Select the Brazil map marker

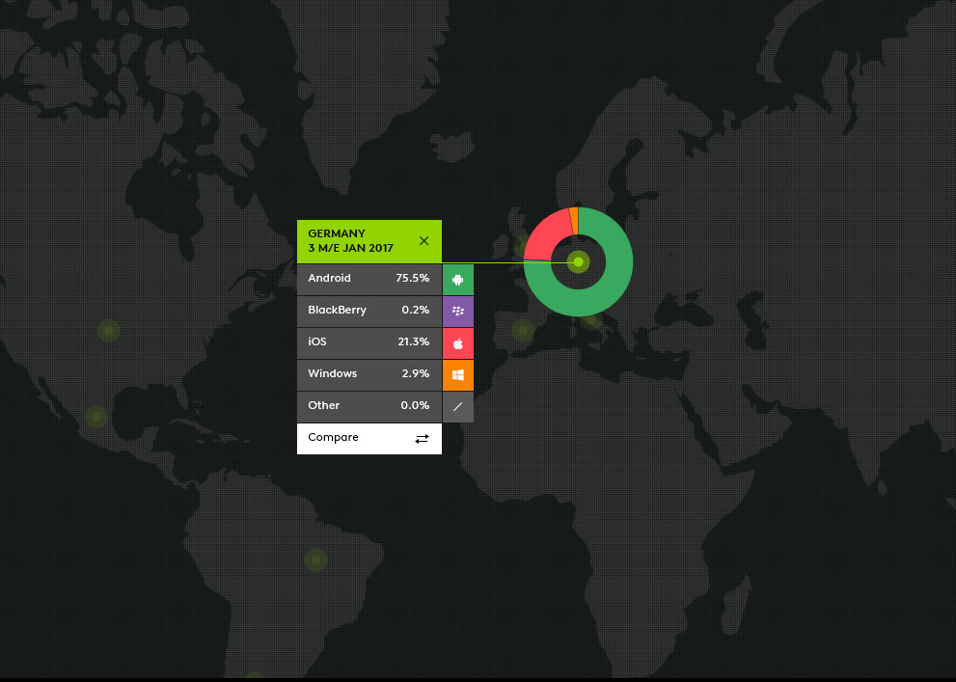(x=315, y=559)
